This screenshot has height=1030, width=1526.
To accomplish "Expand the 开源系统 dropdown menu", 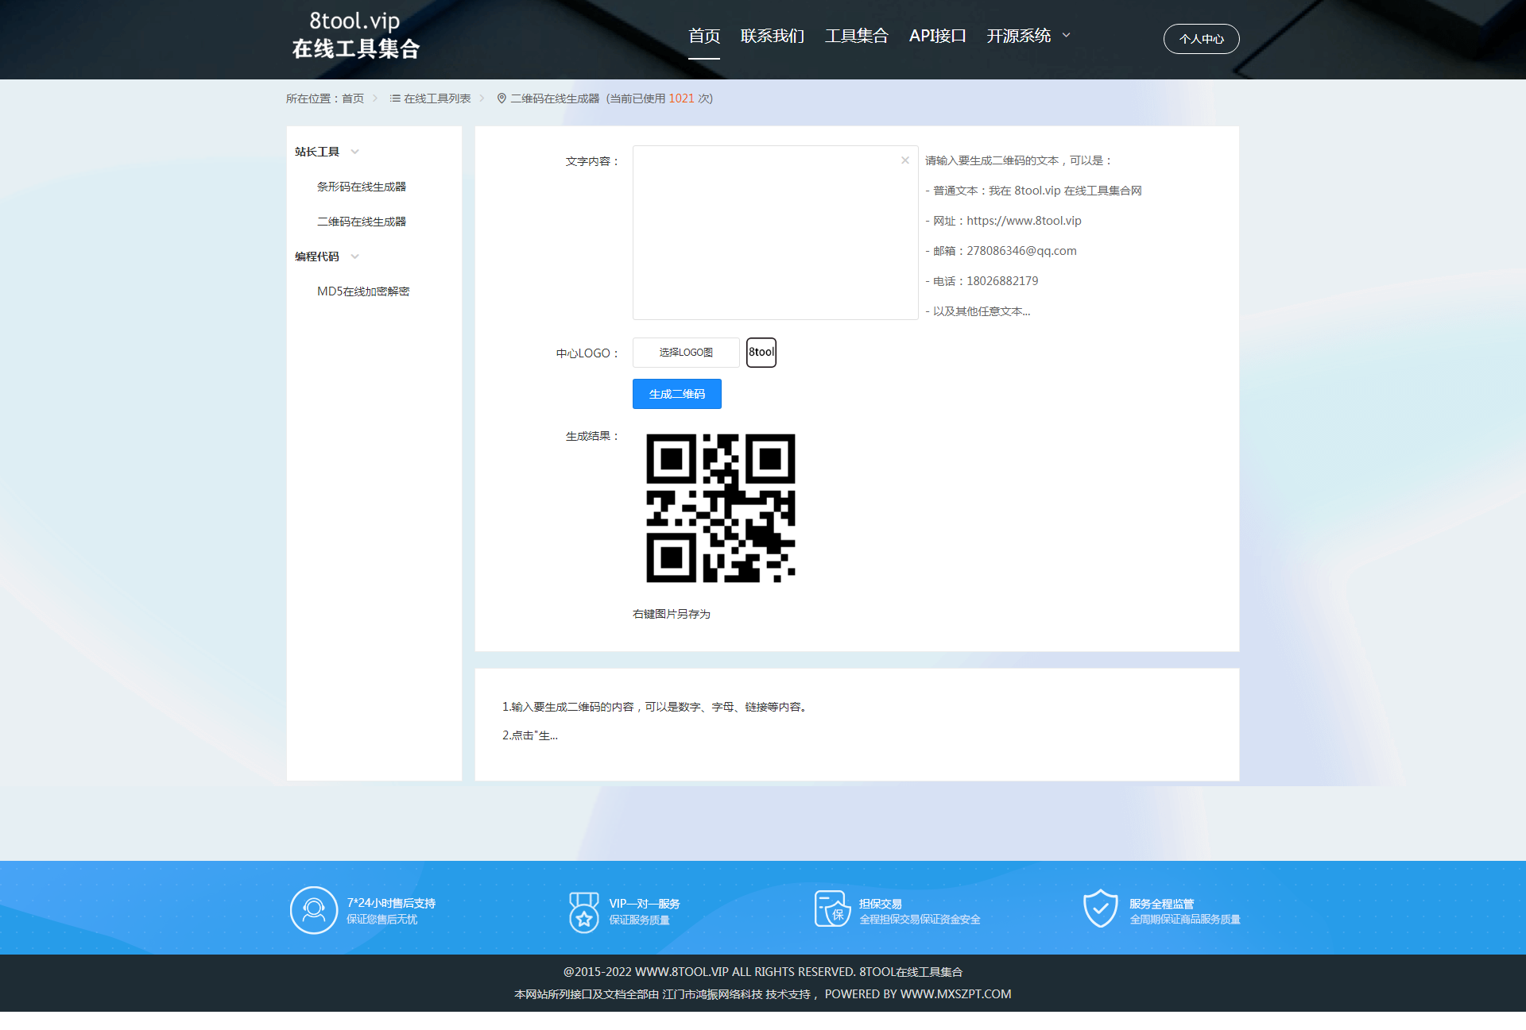I will [1028, 36].
